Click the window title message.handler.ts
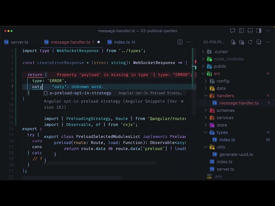Viewport: 275px width, 206px height. pos(116,31)
